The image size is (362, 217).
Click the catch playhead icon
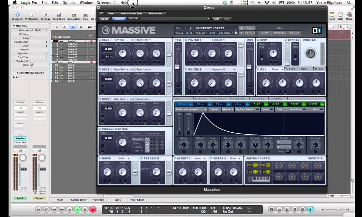72,27
